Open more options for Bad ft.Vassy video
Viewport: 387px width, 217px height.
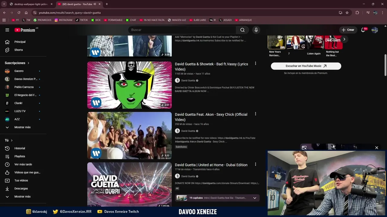coord(255,64)
